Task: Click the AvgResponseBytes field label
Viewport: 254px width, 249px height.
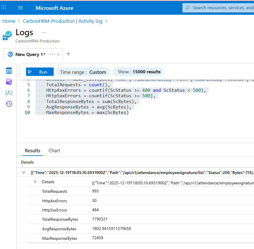Action: click(59, 229)
